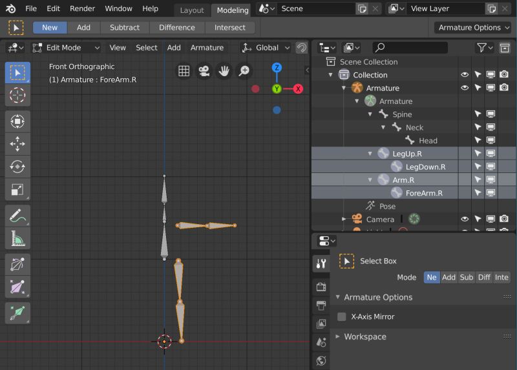The image size is (517, 370).
Task: Create new scene with copy icon
Action: pos(362,9)
